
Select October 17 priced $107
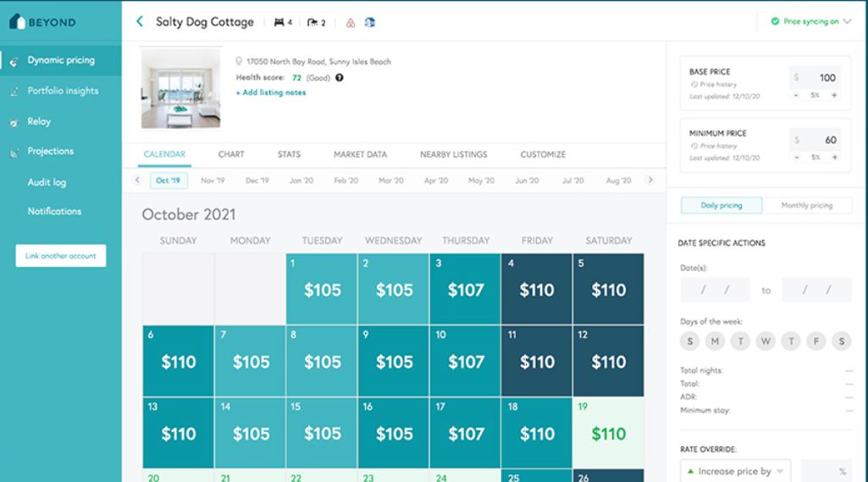(465, 433)
